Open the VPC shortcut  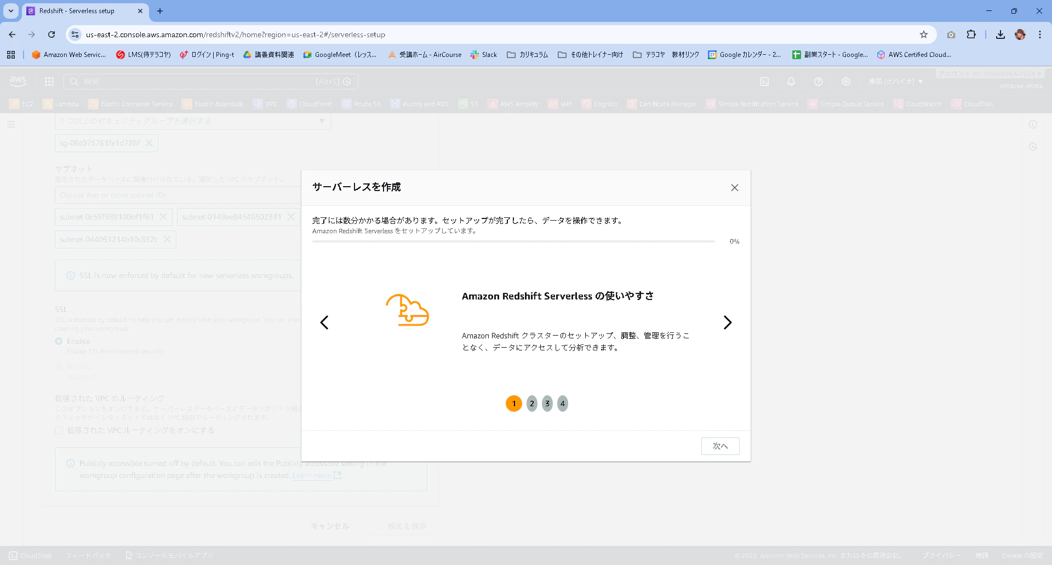pyautogui.click(x=265, y=104)
